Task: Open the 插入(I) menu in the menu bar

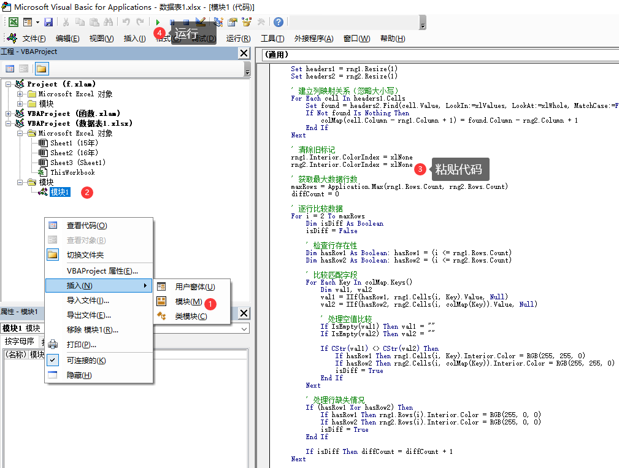Action: coord(134,38)
